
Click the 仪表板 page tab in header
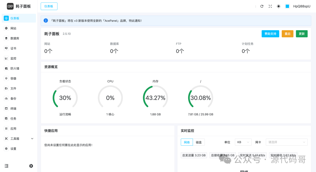(x=49, y=6)
